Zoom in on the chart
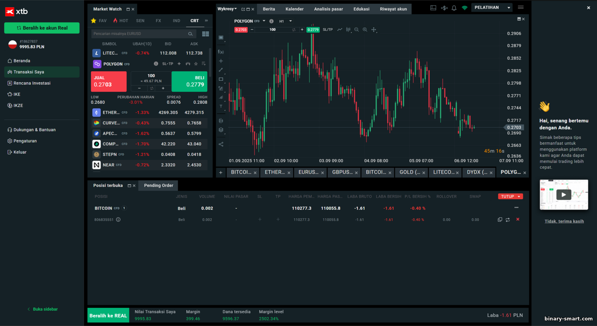This screenshot has width=597, height=326. pyautogui.click(x=365, y=30)
